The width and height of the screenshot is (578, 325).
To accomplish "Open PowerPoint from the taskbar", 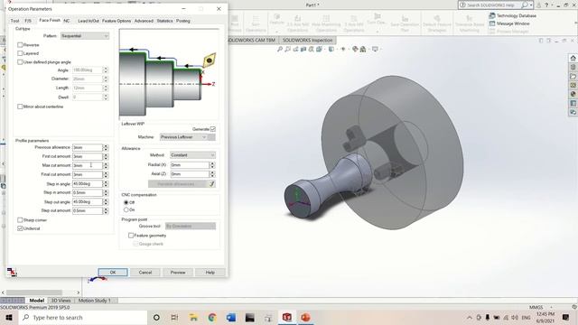I will (305, 317).
